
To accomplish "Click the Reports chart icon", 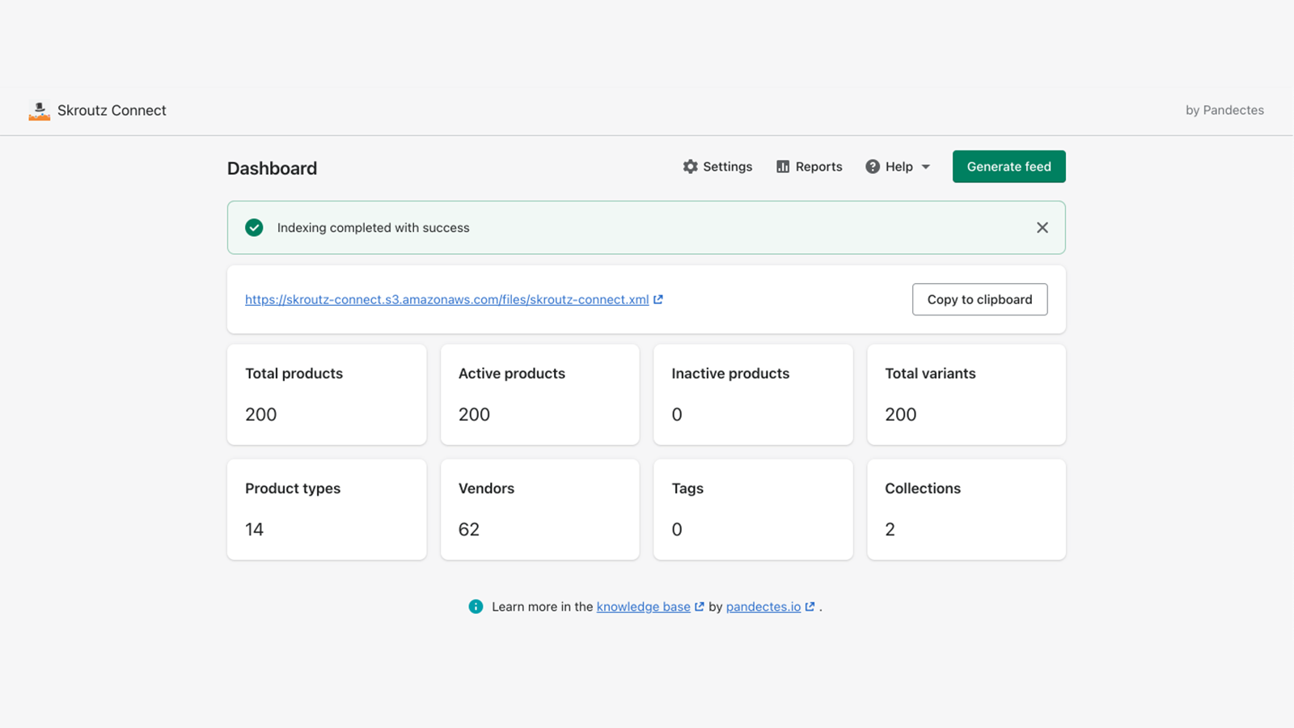I will tap(783, 167).
